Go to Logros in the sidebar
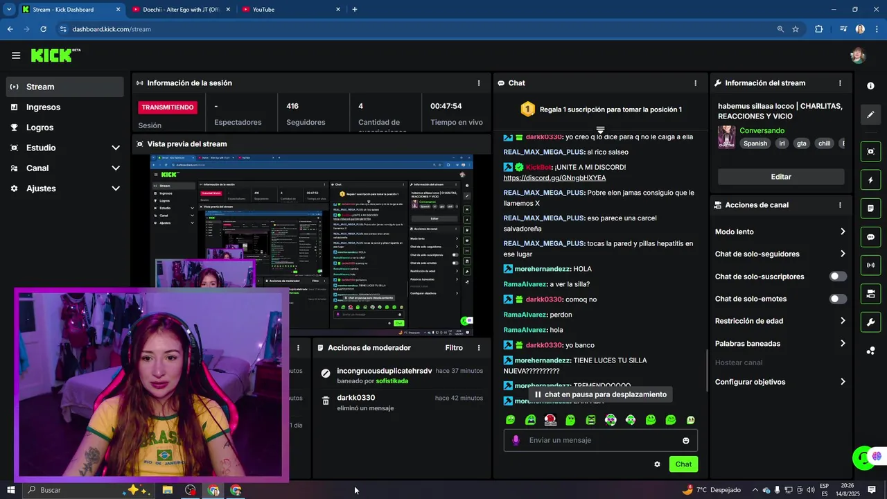Screen dimensions: 887x499 (x=65, y=128)
